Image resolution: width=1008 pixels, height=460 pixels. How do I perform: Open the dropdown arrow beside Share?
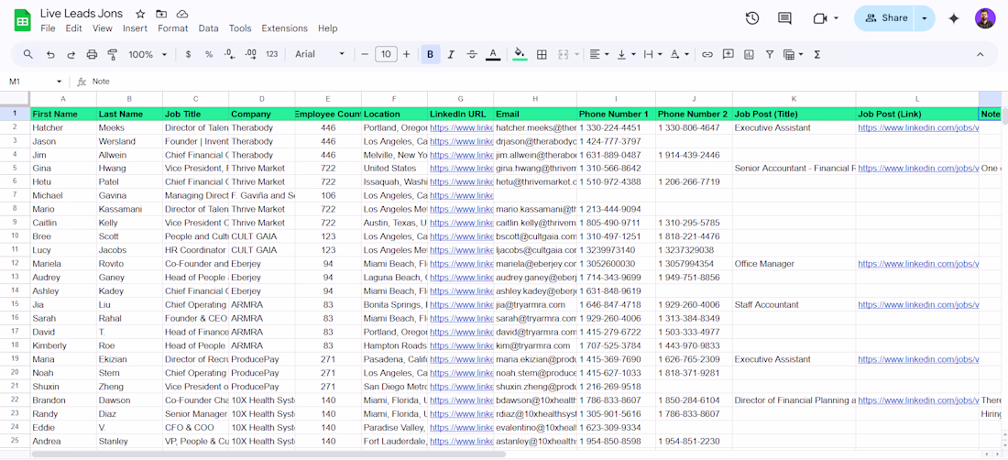[925, 18]
